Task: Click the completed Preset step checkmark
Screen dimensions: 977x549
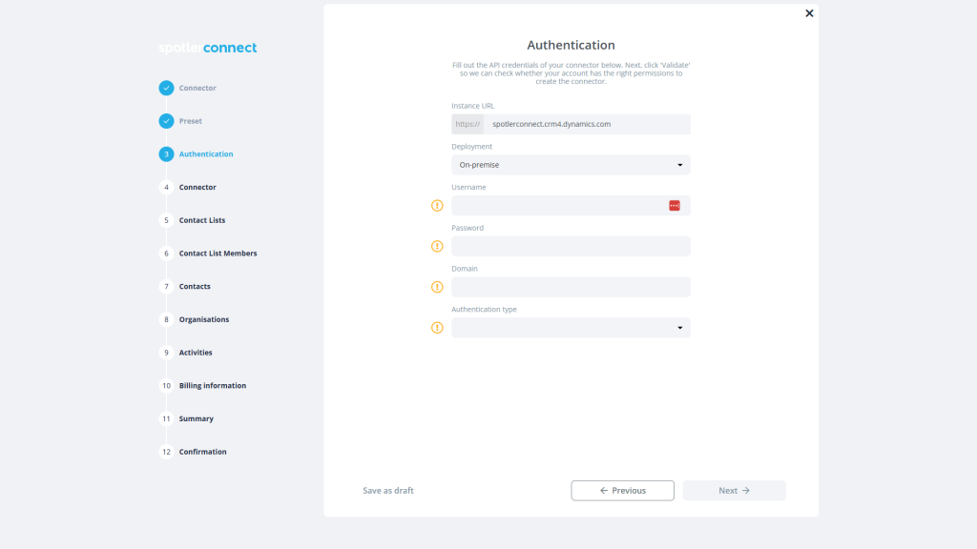Action: (x=166, y=121)
